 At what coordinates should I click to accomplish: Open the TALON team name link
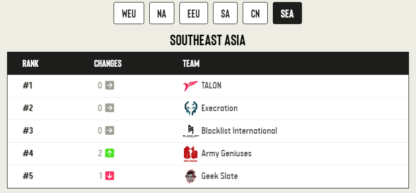212,85
